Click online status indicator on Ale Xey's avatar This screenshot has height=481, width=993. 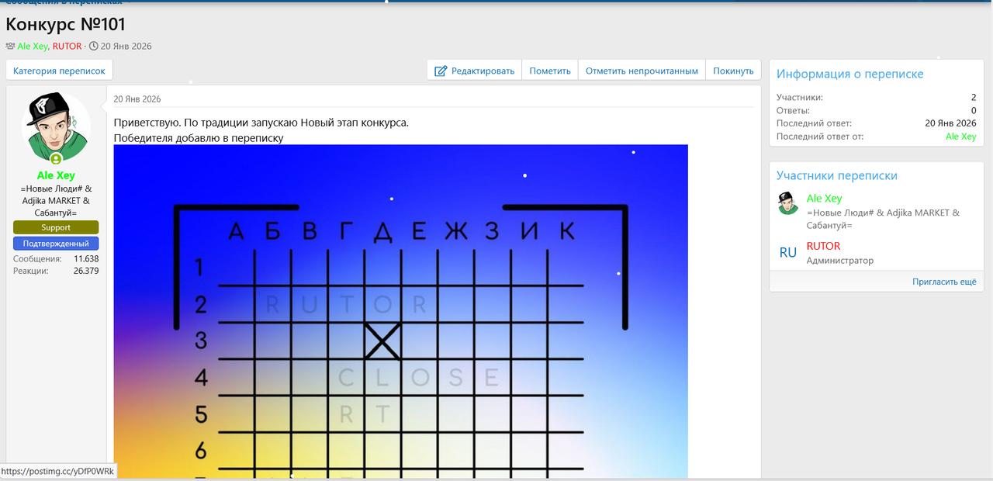[x=56, y=159]
